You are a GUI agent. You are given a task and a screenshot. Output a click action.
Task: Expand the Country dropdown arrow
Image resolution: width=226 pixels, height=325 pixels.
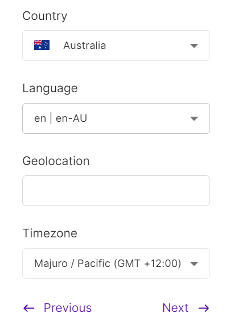point(194,46)
